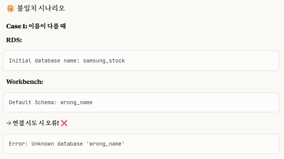Click the samsung_stock value in the code block

[x=104, y=61]
